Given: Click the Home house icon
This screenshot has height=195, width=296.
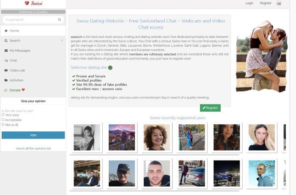Looking at the screenshot, I should 6,31.
